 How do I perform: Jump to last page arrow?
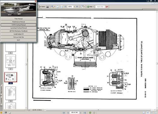point(85,113)
